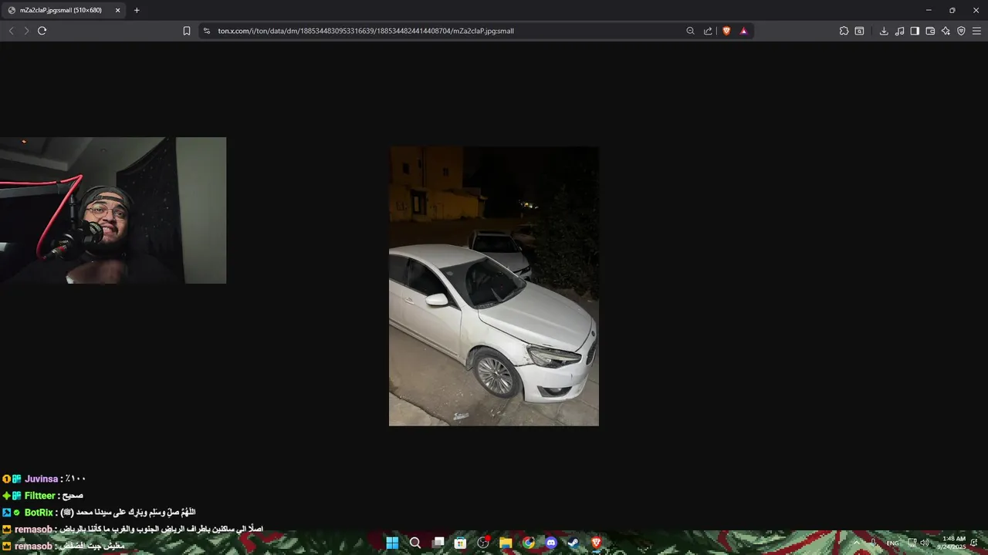Open Brave VPN shield icon

(961, 31)
